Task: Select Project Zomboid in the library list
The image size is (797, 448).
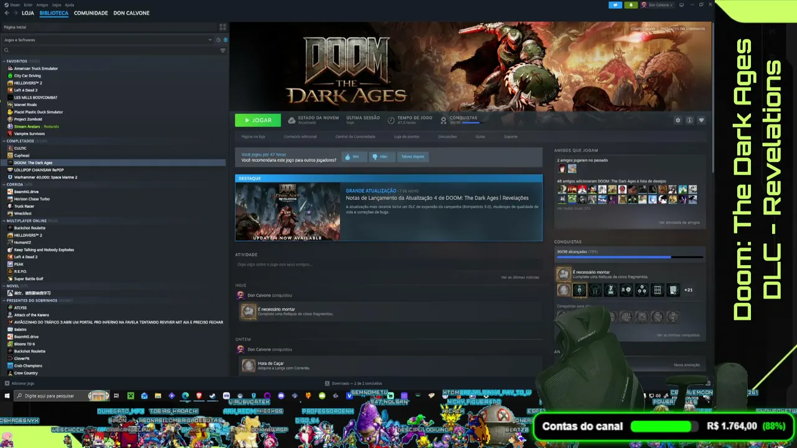Action: tap(28, 119)
